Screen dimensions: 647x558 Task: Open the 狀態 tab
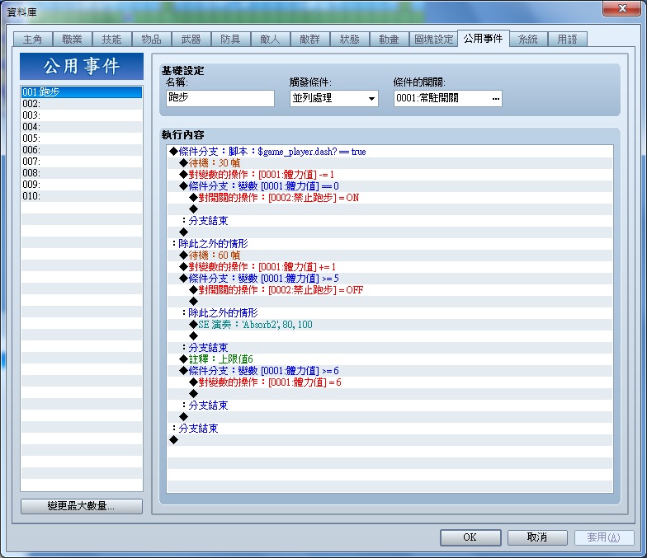point(350,40)
